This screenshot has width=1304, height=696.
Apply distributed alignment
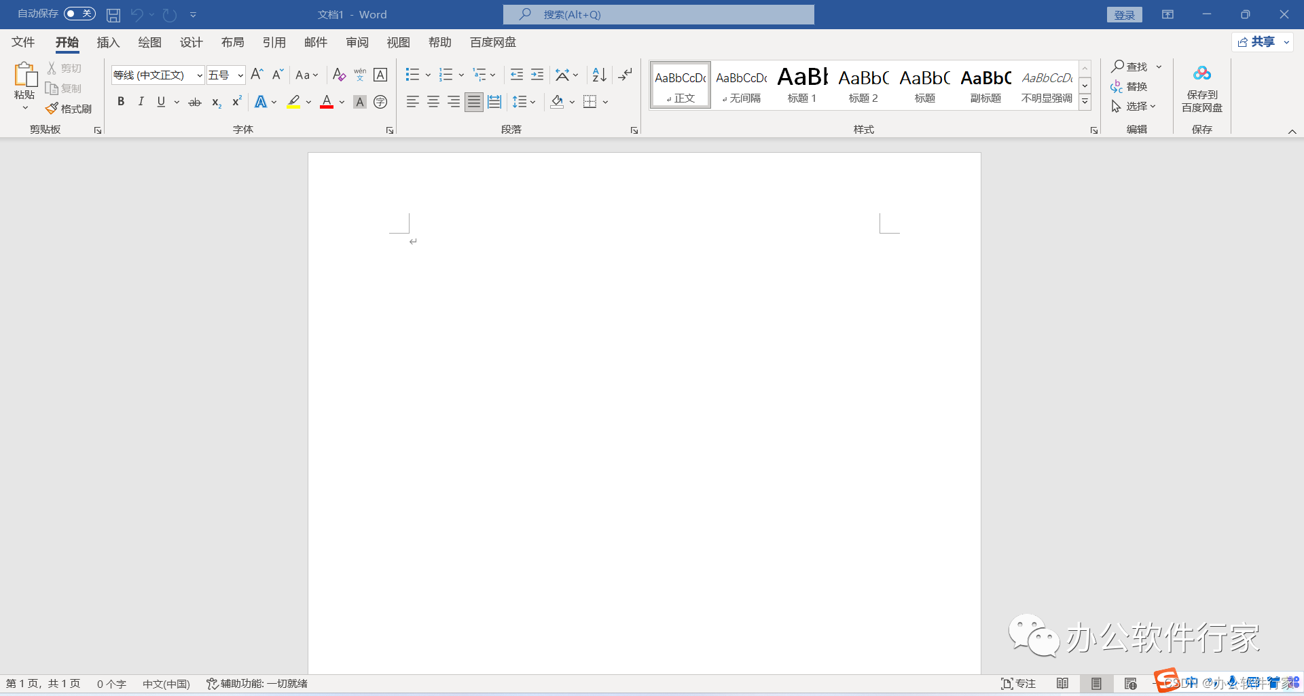click(494, 102)
